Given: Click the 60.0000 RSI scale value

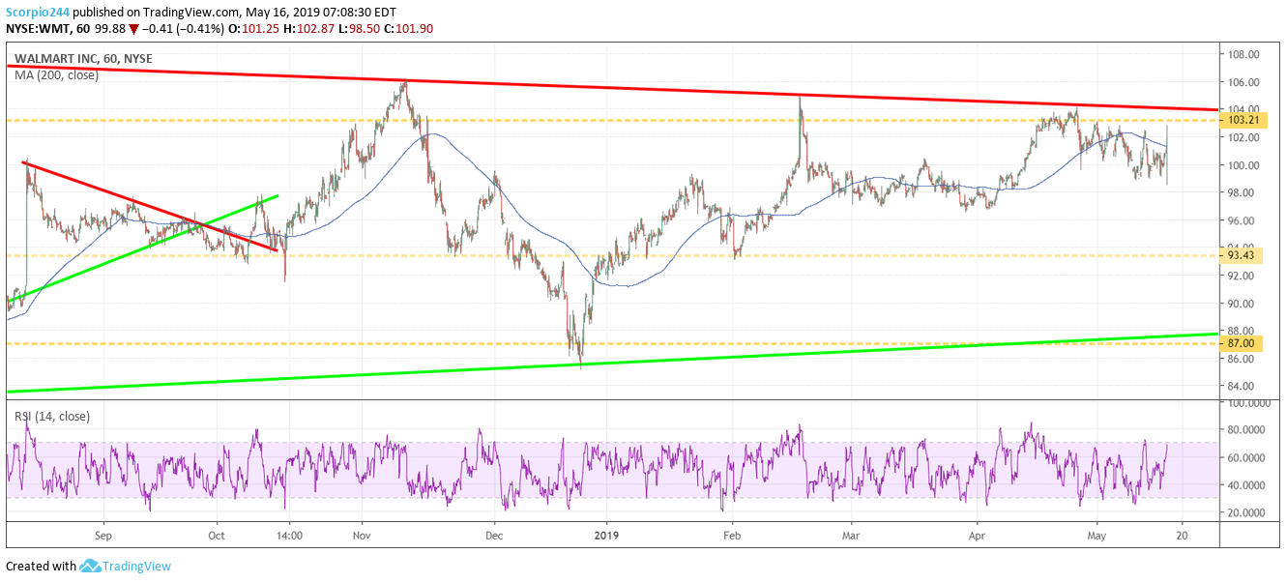Looking at the screenshot, I should coord(1248,457).
